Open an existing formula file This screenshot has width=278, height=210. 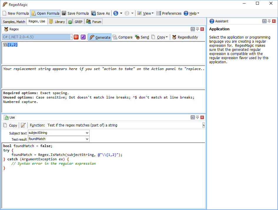tap(45, 13)
